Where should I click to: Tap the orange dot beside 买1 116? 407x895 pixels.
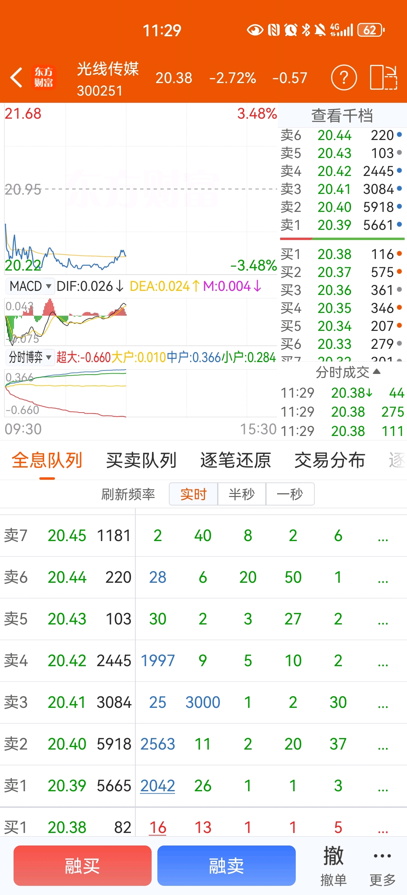[x=399, y=254]
